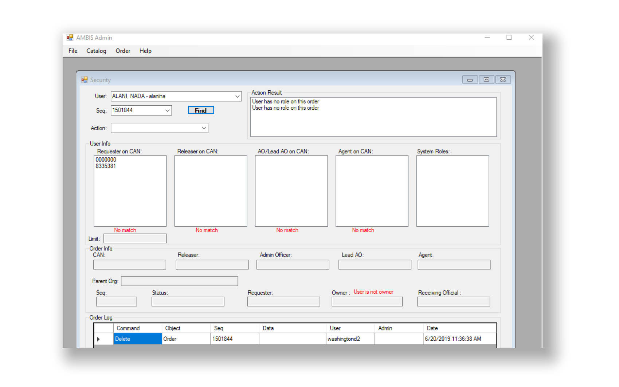The image size is (619, 387).
Task: Expand the Action dropdown
Action: tap(204, 128)
